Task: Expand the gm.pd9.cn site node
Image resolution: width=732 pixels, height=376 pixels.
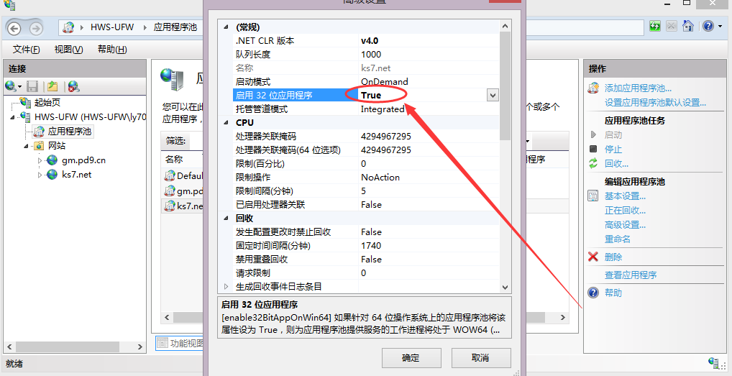Action: (x=40, y=160)
